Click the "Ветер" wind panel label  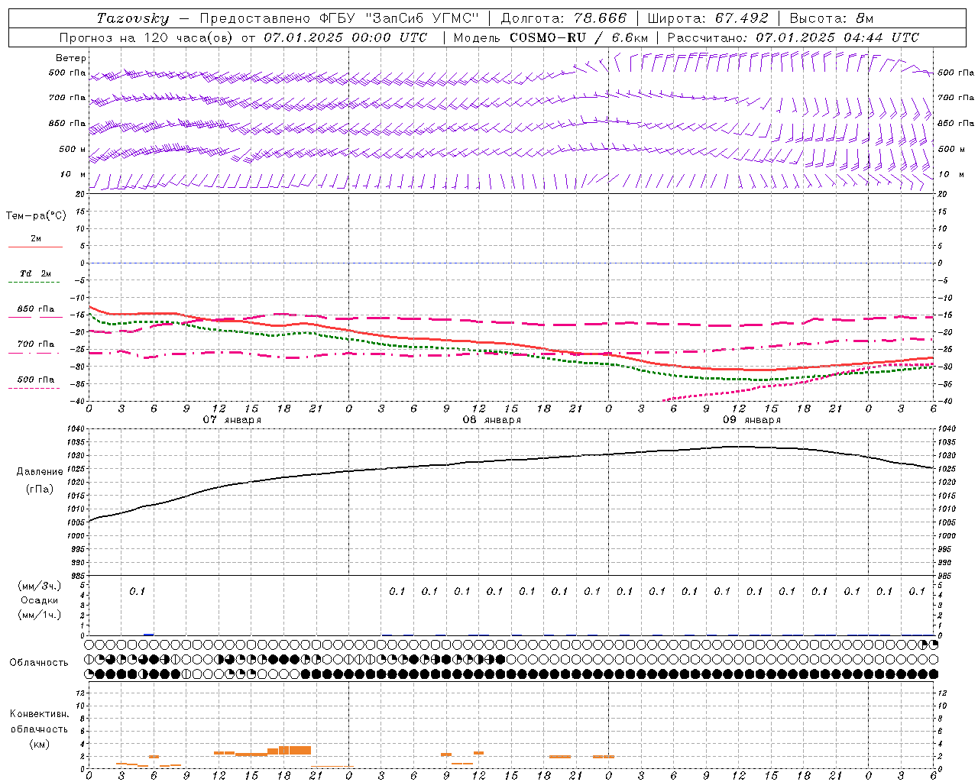pos(71,58)
